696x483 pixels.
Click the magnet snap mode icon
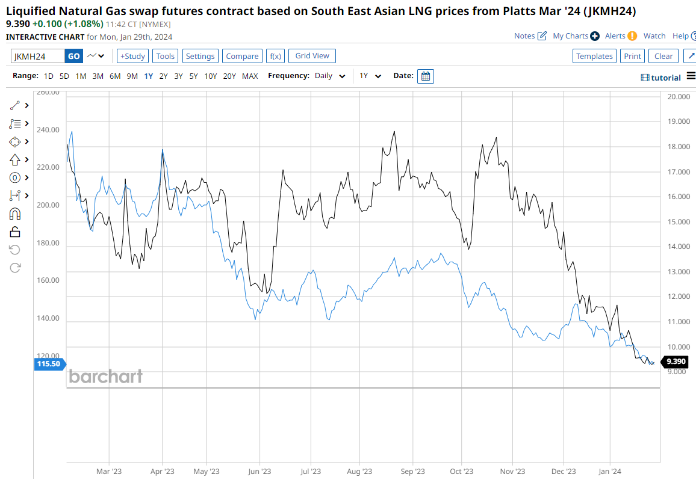(15, 214)
